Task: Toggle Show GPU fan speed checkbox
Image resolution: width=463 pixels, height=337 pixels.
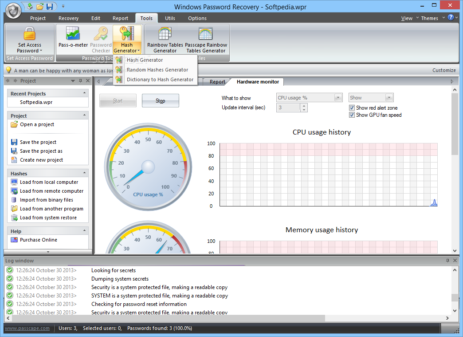Action: click(352, 115)
